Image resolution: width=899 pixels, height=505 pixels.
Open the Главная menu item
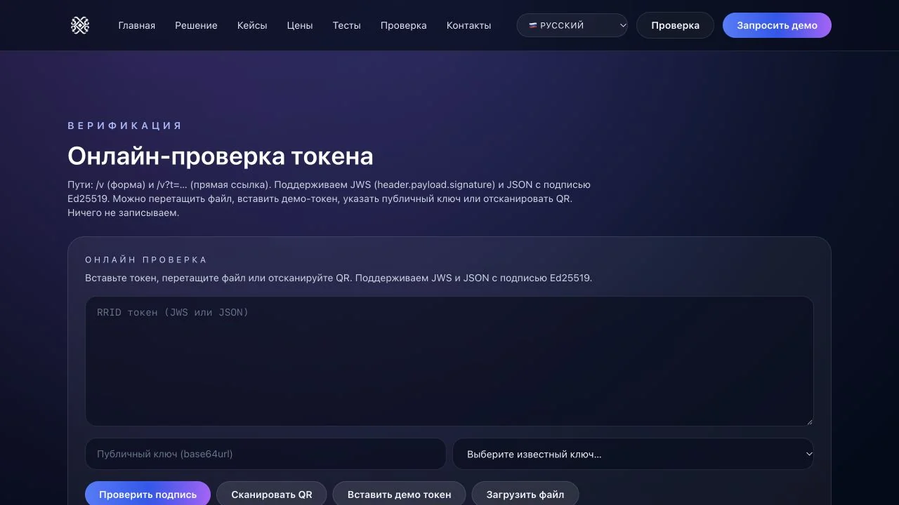[x=137, y=25]
